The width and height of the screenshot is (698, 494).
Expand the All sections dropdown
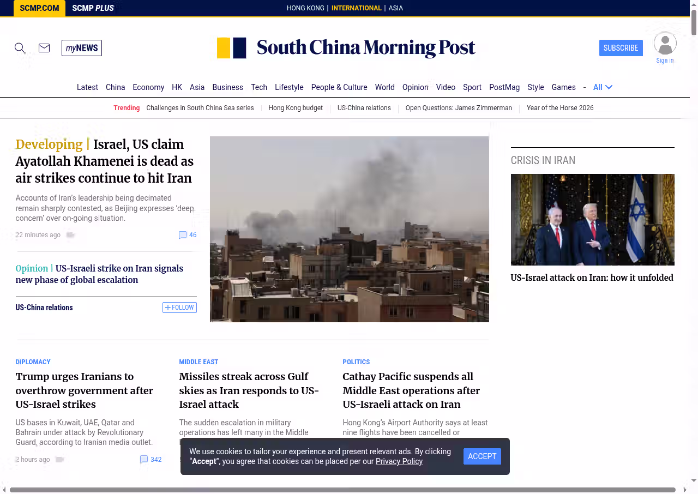tap(603, 87)
